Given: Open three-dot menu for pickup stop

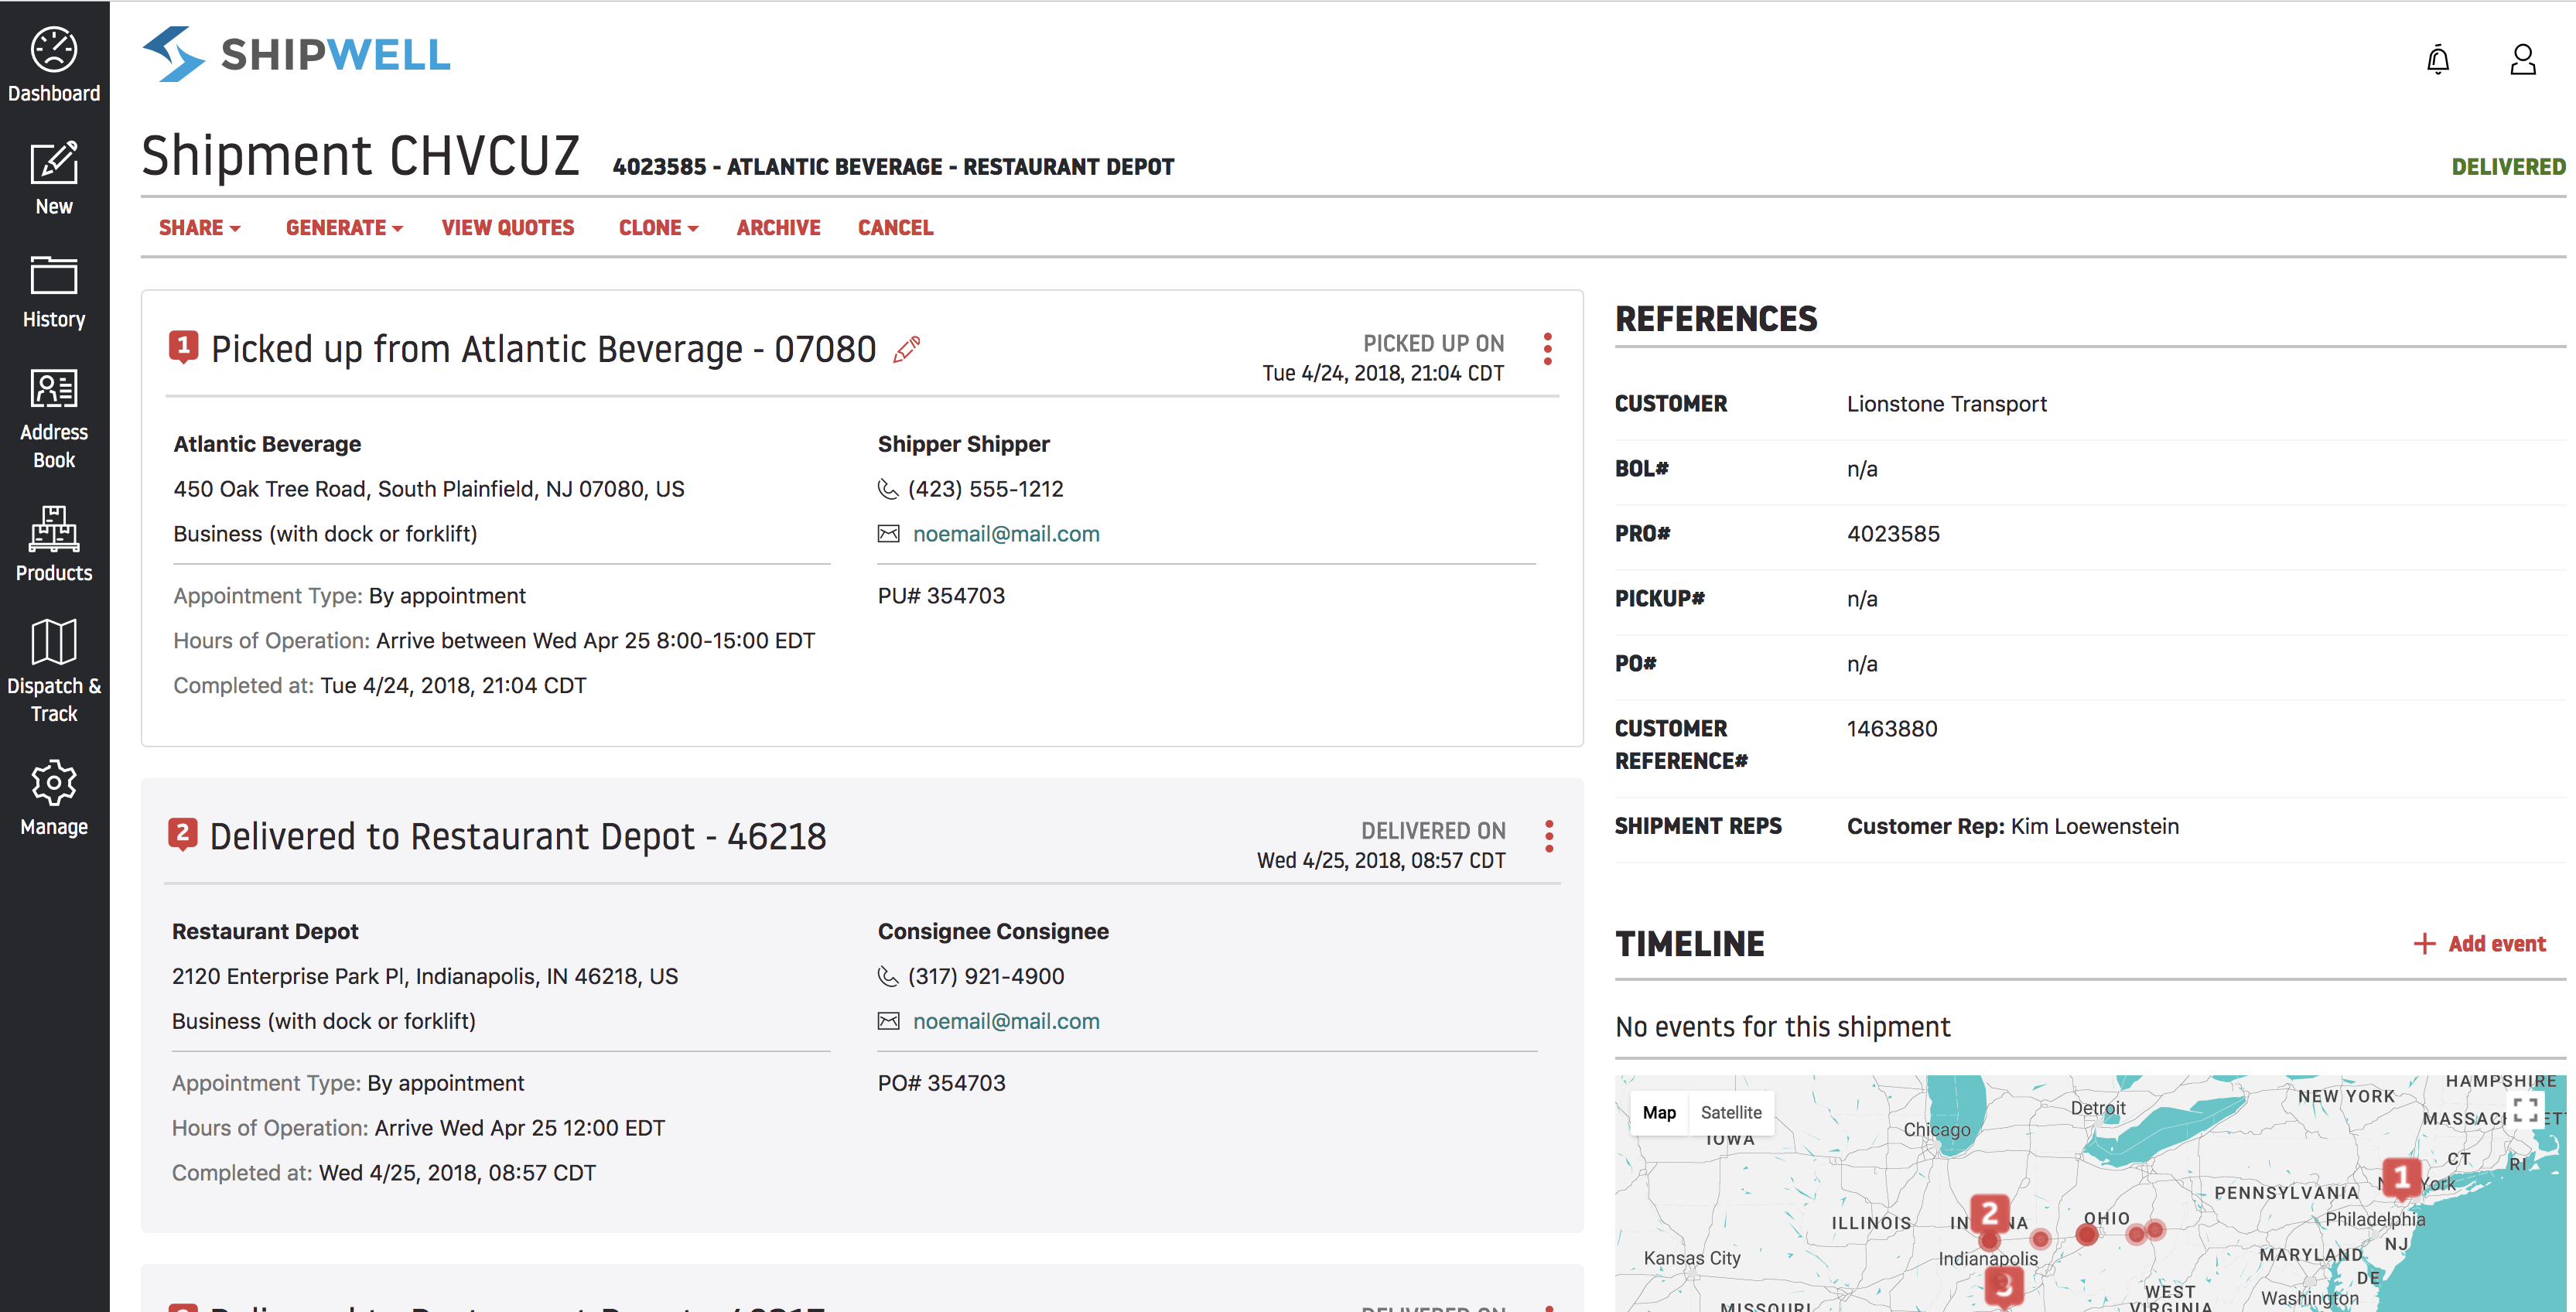Looking at the screenshot, I should (x=1548, y=349).
